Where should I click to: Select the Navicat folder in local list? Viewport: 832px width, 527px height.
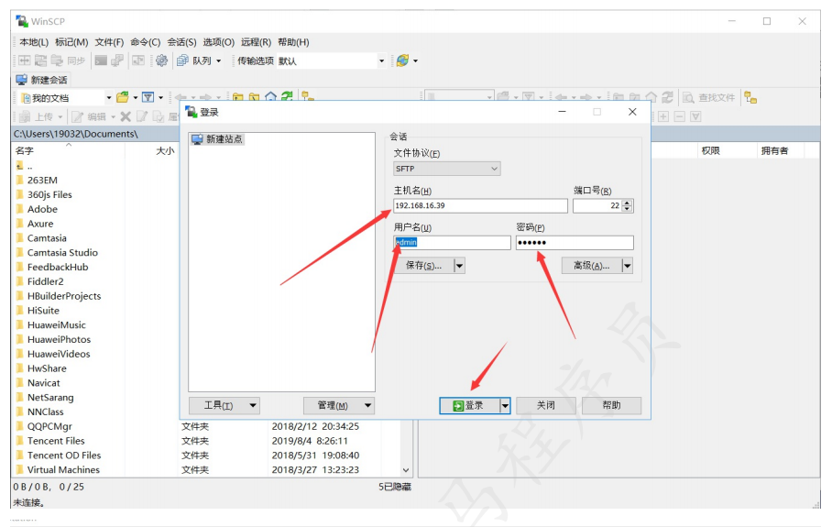coord(43,382)
